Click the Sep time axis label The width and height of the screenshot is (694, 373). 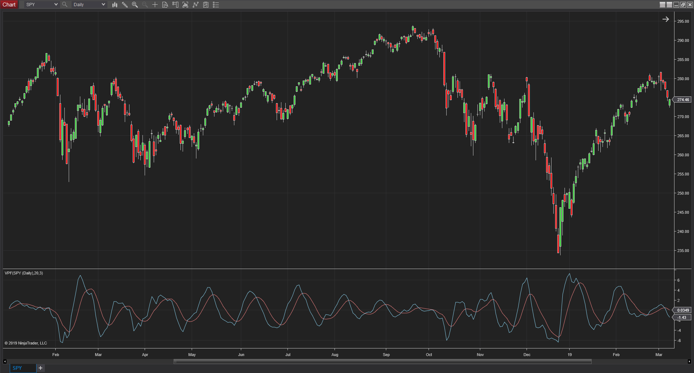click(386, 355)
